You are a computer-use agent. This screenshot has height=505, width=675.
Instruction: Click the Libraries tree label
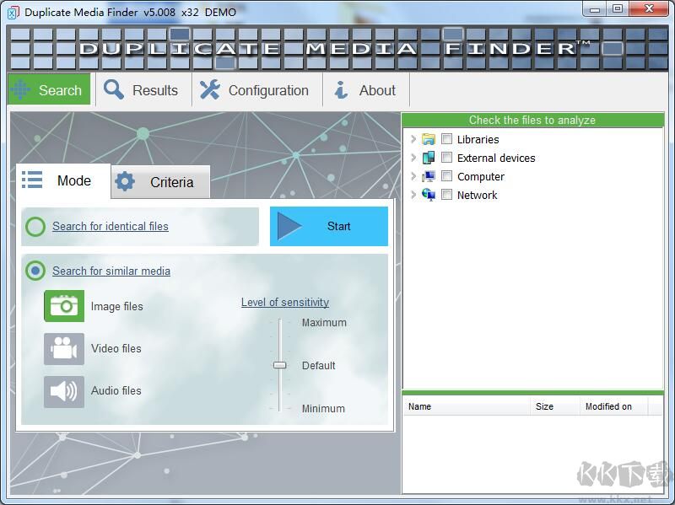(x=478, y=139)
